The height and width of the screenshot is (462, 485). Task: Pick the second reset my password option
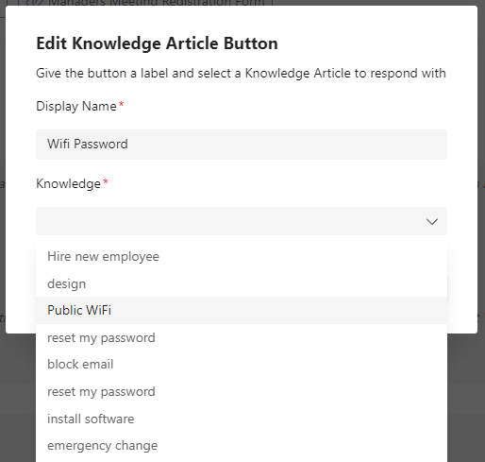[x=242, y=391]
